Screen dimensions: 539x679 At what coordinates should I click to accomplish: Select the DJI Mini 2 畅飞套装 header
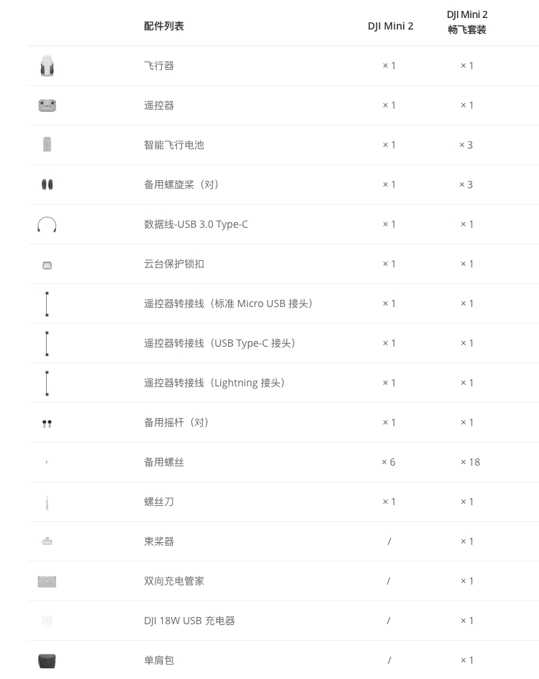(467, 22)
